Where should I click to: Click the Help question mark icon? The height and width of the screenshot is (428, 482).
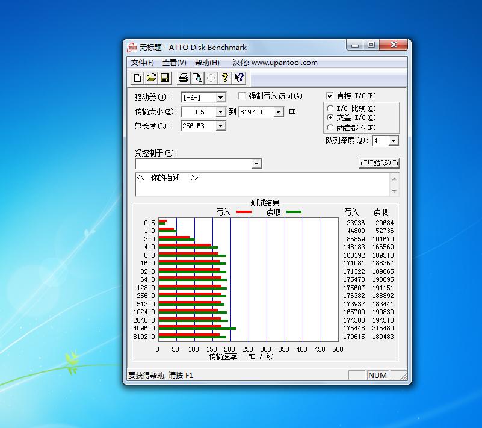tap(224, 78)
